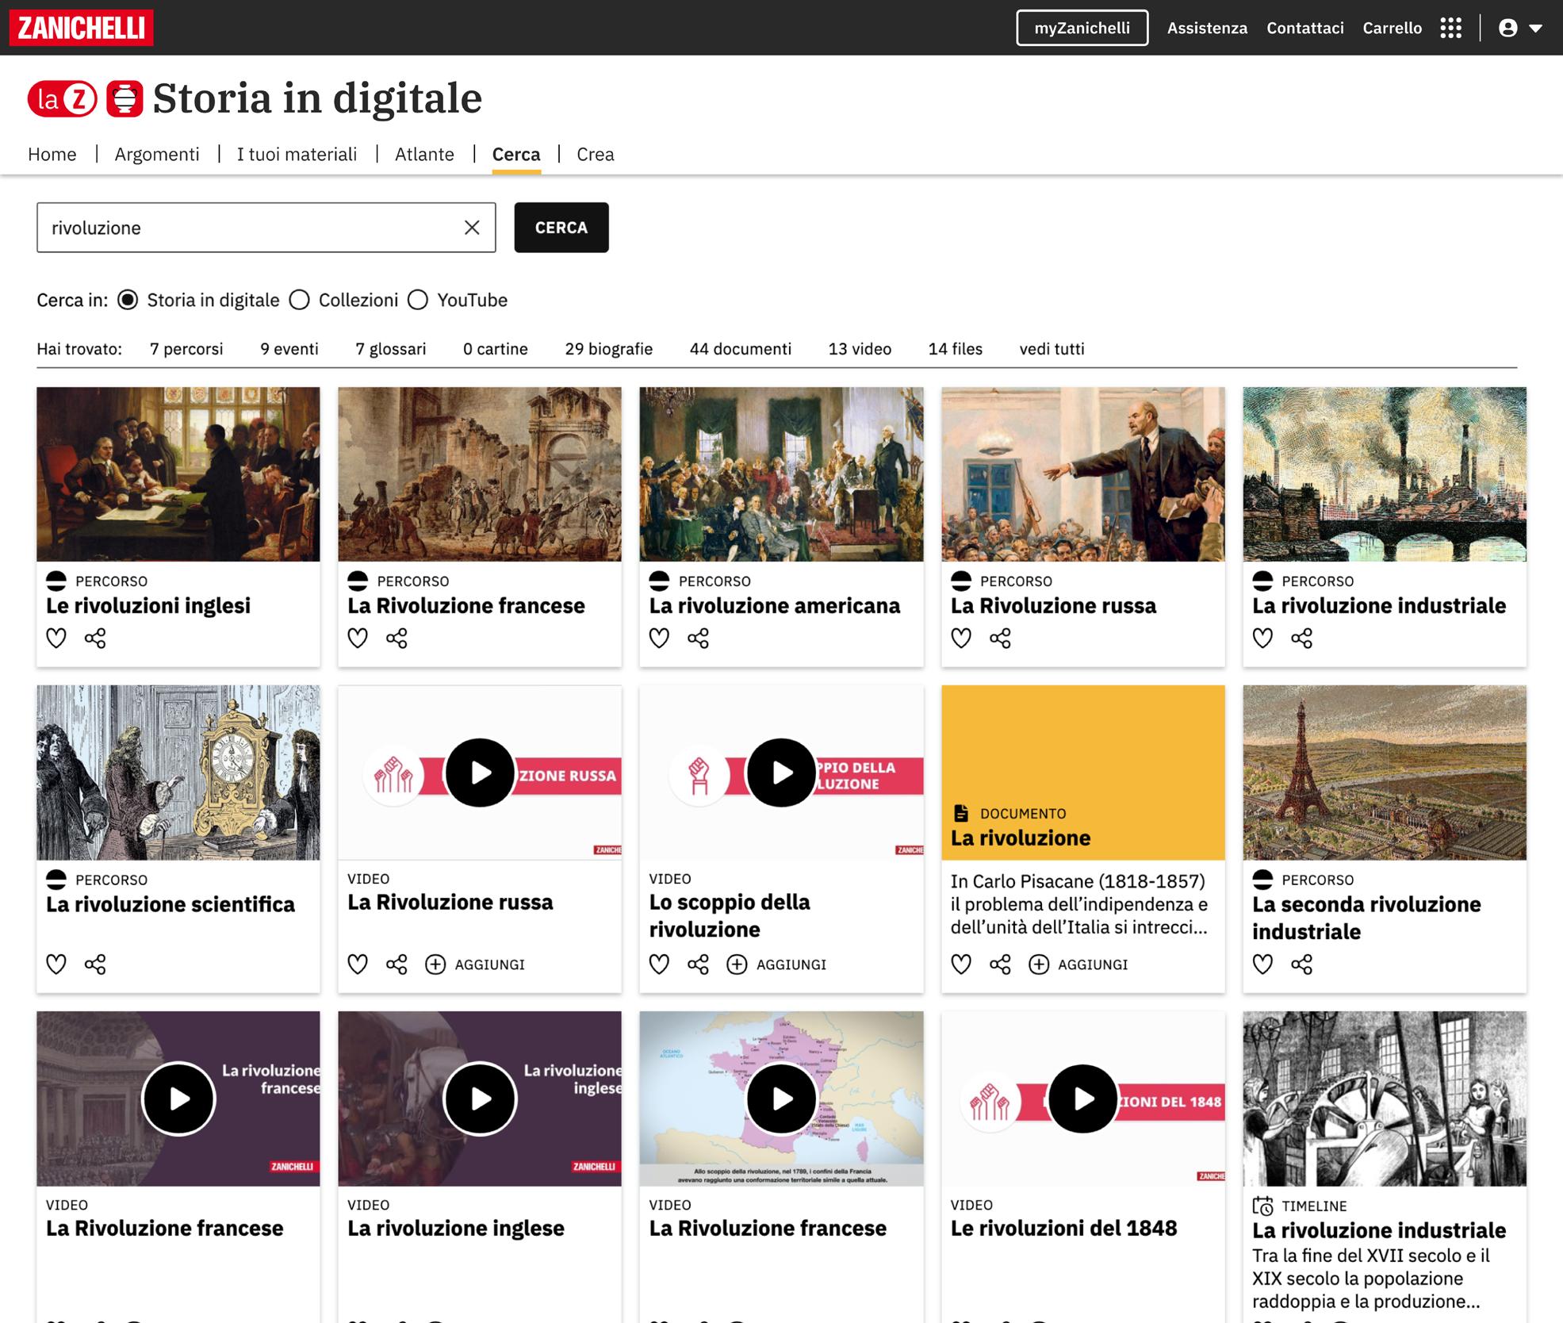Click the heart icon on La Rivoluzione russa percorso
Image resolution: width=1563 pixels, height=1323 pixels.
[x=961, y=638]
